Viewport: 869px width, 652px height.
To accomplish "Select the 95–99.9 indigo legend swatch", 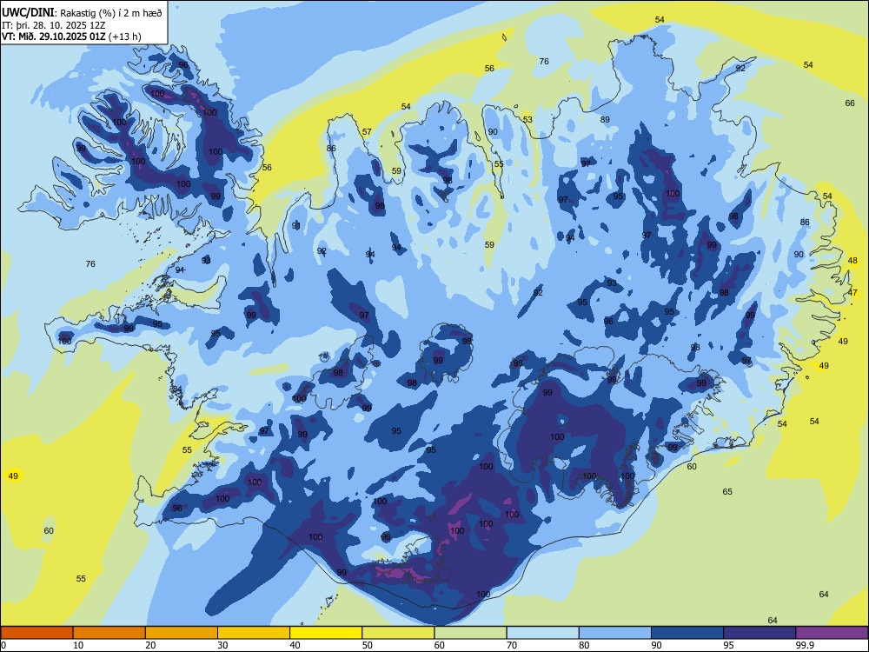I will (760, 633).
